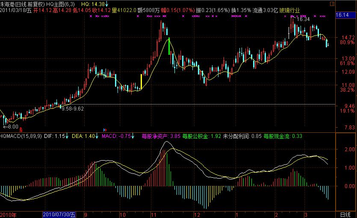This screenshot has height=218, width=357.
Task: Click the 2010年 year label on the timeline
Action: [x=8, y=214]
